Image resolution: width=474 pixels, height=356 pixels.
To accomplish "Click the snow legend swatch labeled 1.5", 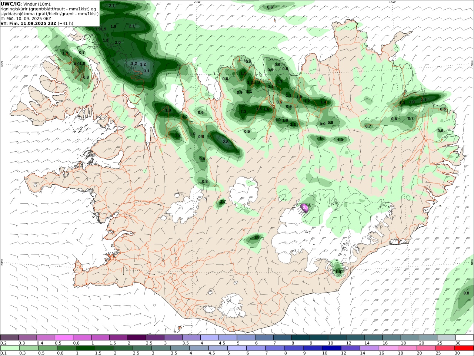I will pyautogui.click(x=118, y=337).
